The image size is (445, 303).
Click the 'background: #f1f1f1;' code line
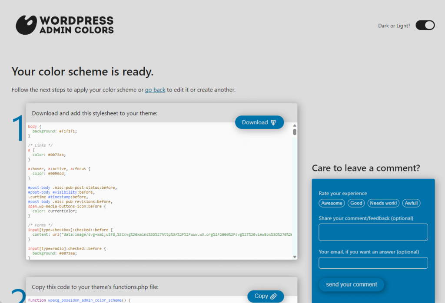(x=54, y=131)
